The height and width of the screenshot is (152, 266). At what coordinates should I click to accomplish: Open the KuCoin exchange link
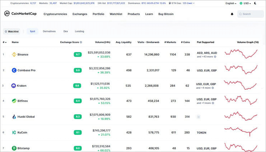pyautogui.click(x=22, y=133)
